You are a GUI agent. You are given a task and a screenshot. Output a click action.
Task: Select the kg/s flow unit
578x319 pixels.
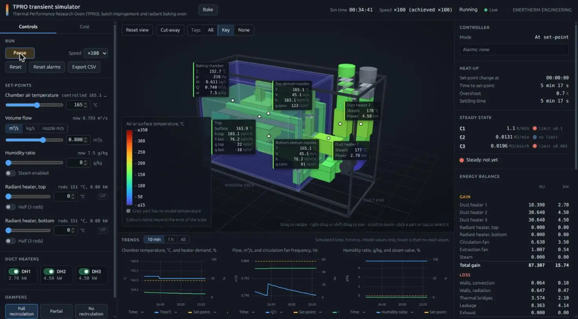(x=30, y=128)
